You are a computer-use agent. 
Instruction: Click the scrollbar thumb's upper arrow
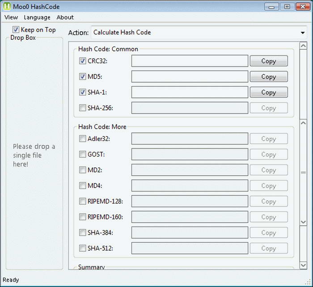[x=303, y=123]
